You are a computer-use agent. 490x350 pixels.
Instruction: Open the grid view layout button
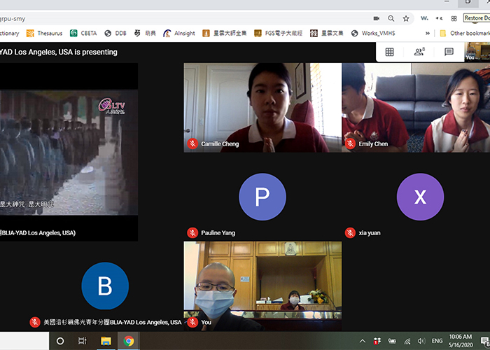tap(389, 52)
